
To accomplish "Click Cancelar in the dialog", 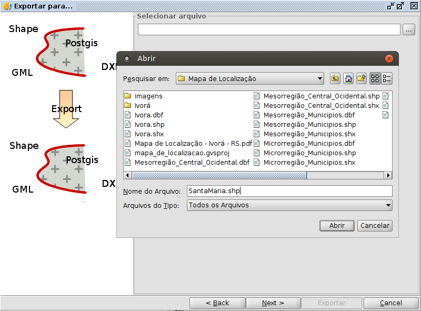I will [375, 226].
